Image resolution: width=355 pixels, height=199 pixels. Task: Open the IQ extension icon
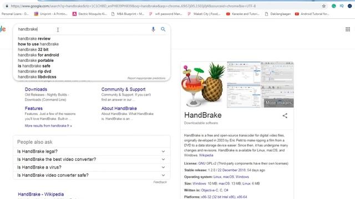point(342,6)
